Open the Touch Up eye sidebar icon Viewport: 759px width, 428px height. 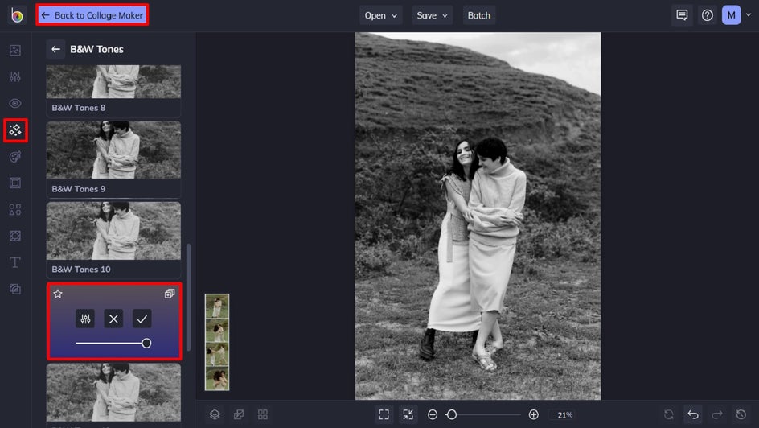click(15, 103)
